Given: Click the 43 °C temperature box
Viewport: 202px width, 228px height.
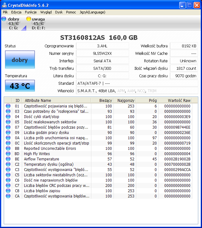Looking at the screenshot, I should pos(20,86).
